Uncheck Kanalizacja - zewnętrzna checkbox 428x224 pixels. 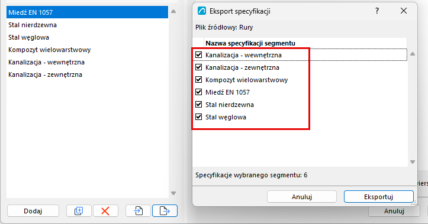click(x=199, y=67)
